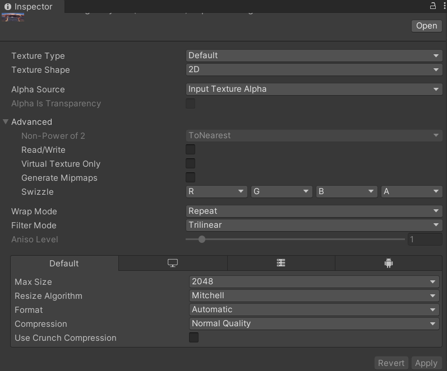The height and width of the screenshot is (371, 447).
Task: Enable the Generate Mipmaps checkbox
Action: [191, 177]
